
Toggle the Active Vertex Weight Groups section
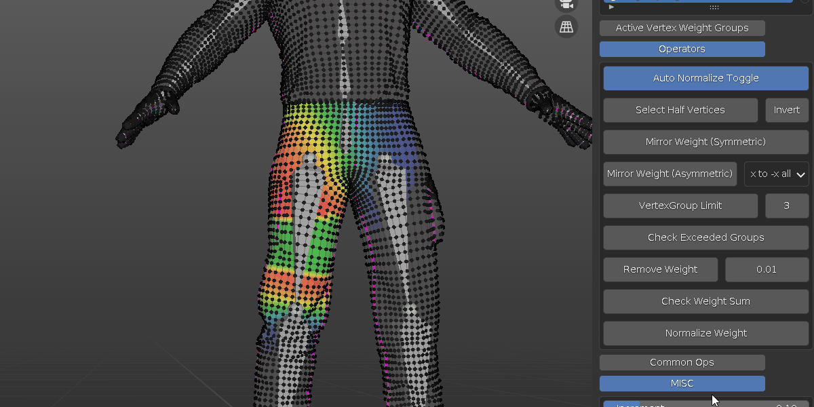(682, 28)
